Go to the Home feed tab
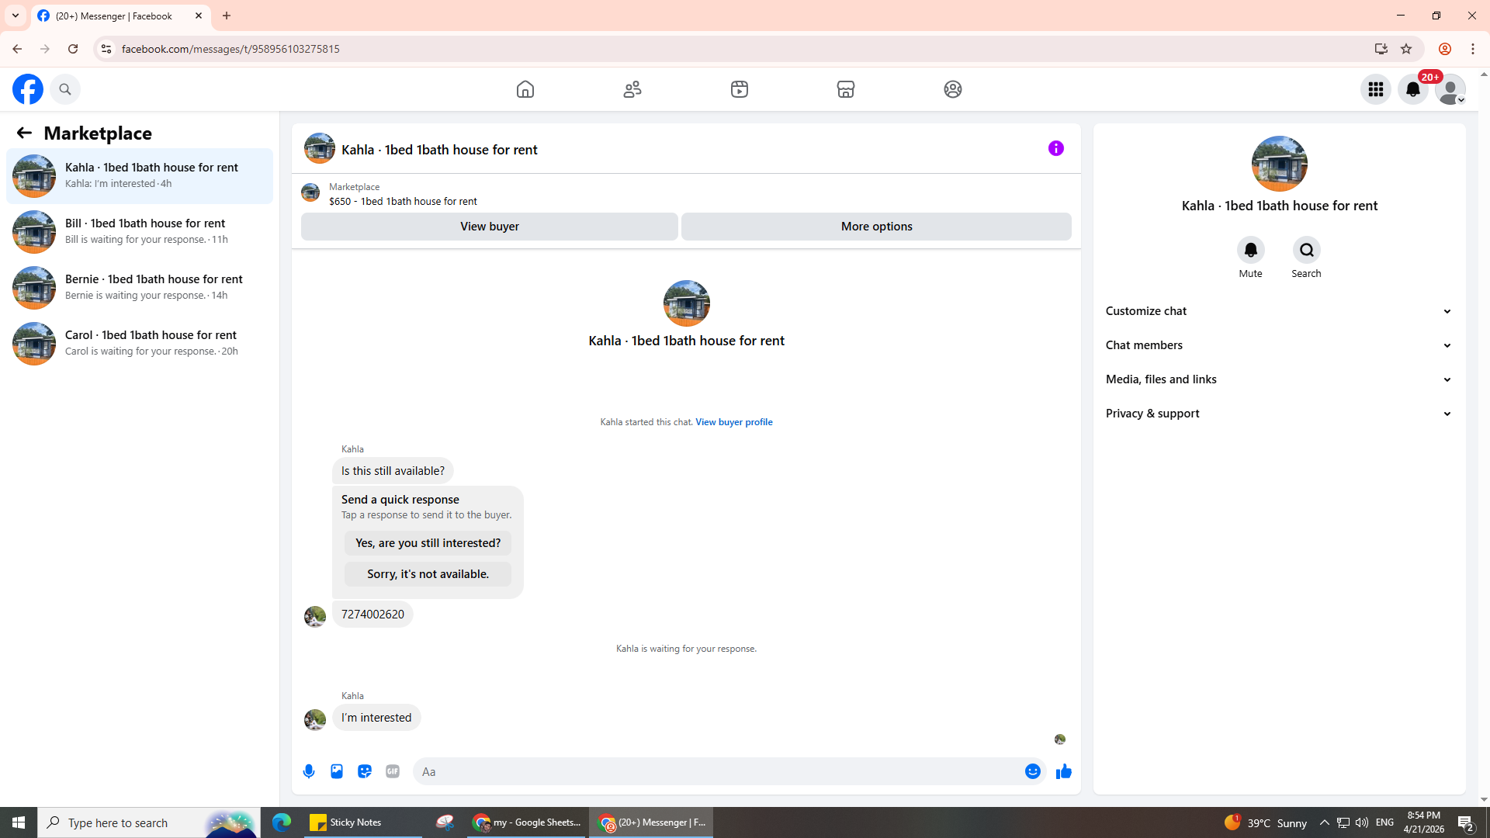The image size is (1490, 838). point(525,89)
